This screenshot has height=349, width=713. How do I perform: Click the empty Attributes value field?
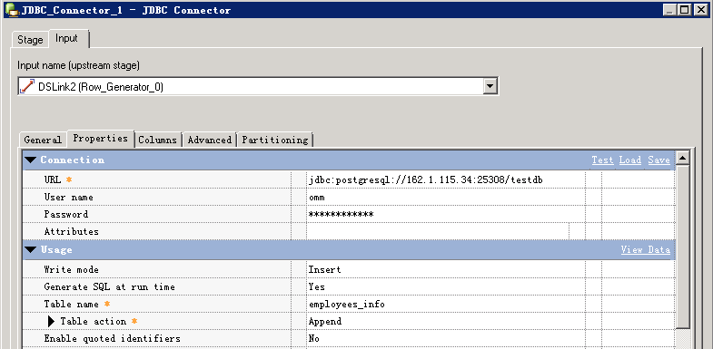[x=438, y=231]
